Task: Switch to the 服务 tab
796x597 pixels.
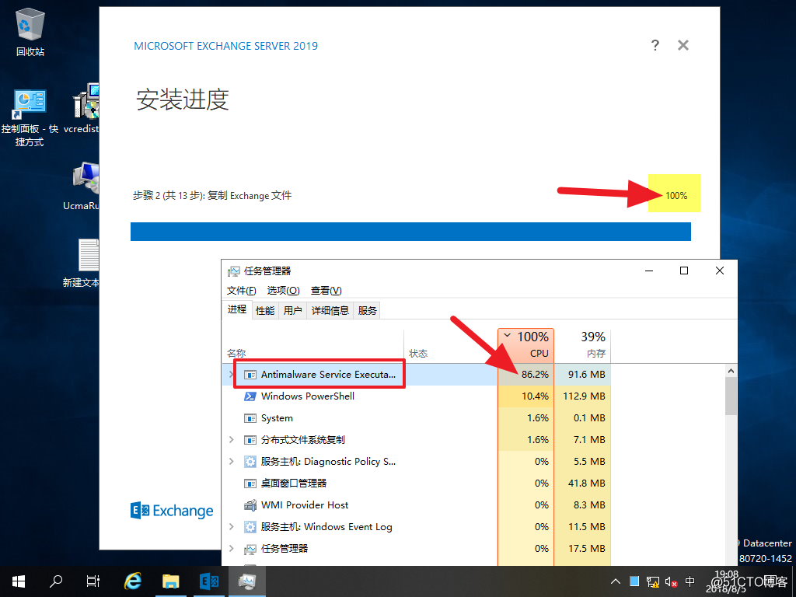Action: (x=367, y=311)
